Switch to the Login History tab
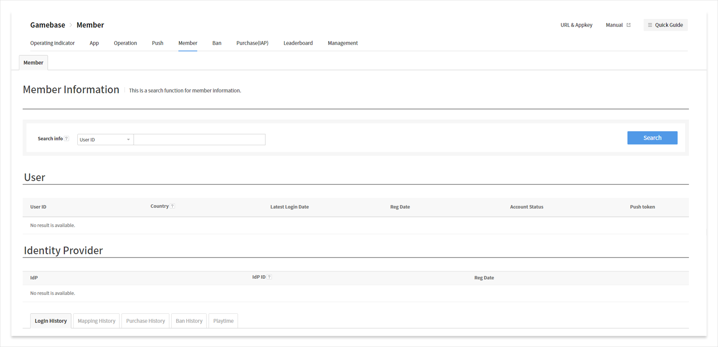Screen dimensions: 718x347 (x=51, y=321)
